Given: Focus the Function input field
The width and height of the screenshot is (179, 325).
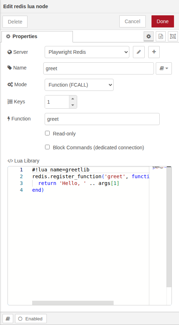Looking at the screenshot, I should [102, 119].
